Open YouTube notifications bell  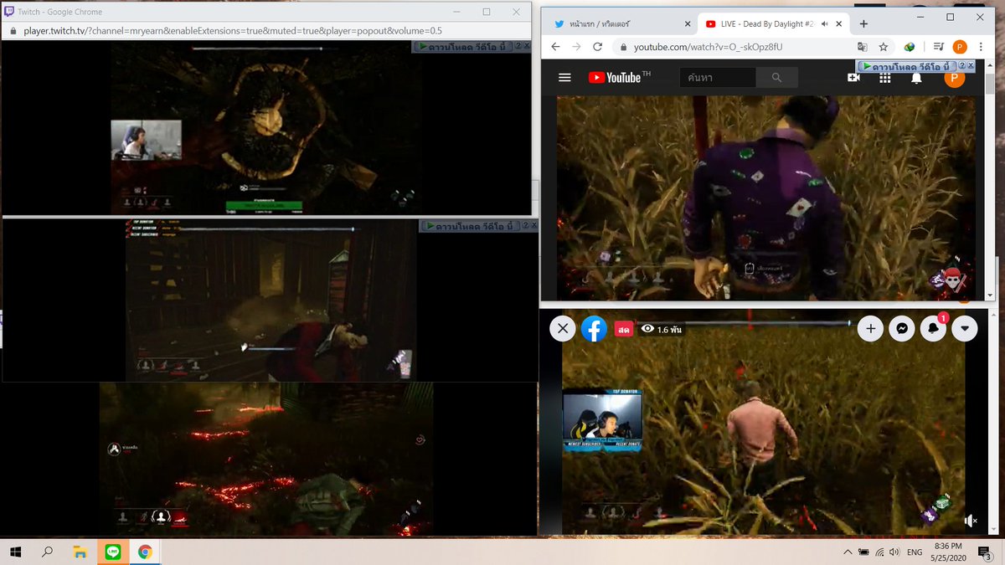tap(916, 77)
